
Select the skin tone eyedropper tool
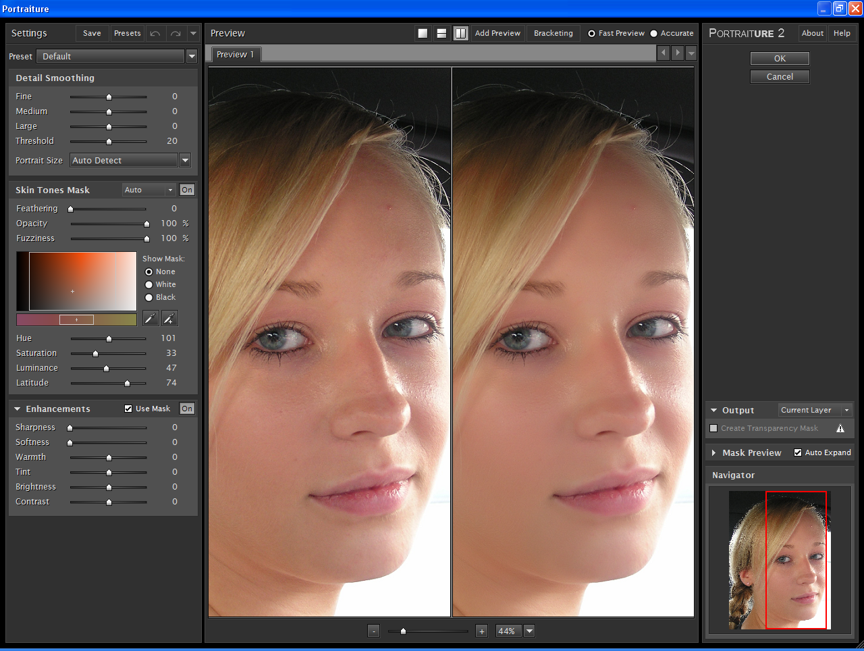tap(150, 317)
